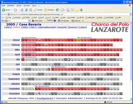The height and width of the screenshot is (104, 133).
Task: Open the [Jahresübersicht] link
Action: (47, 27)
